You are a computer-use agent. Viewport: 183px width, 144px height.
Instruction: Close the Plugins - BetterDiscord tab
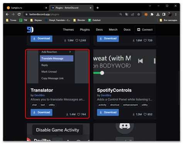[x=90, y=8]
